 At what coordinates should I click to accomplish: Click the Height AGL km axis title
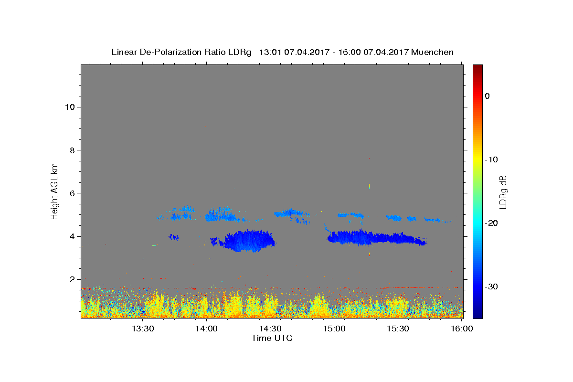point(55,191)
